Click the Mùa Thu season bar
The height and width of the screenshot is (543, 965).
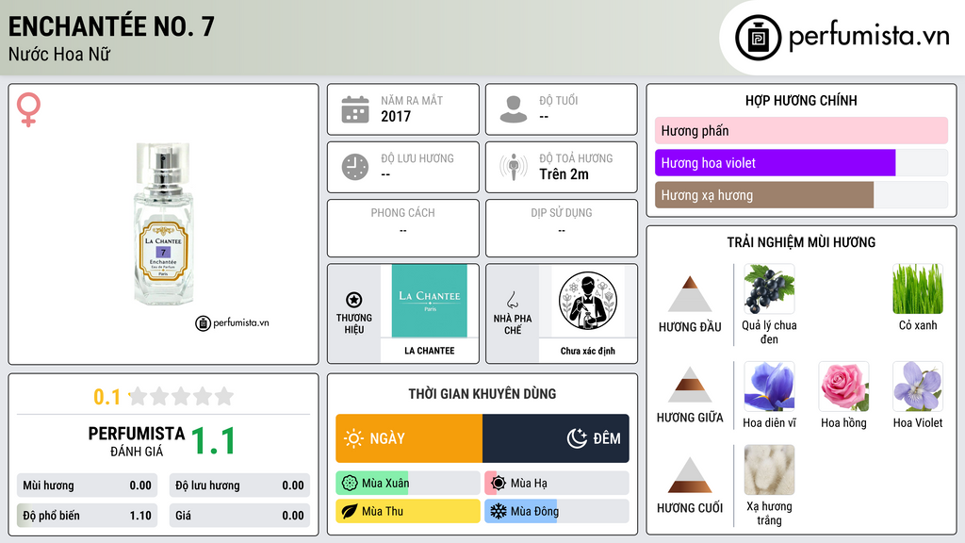point(408,511)
